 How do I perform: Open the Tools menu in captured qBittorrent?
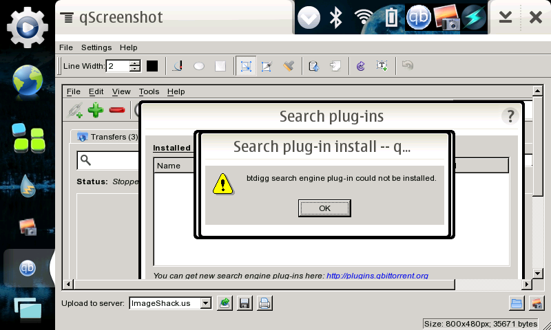[149, 91]
